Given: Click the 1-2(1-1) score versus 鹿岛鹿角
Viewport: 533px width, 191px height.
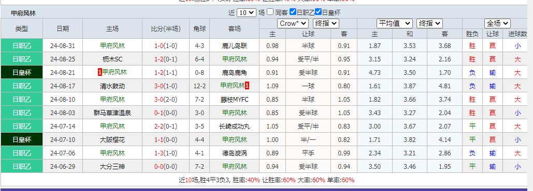Looking at the screenshot, I should [166, 72].
